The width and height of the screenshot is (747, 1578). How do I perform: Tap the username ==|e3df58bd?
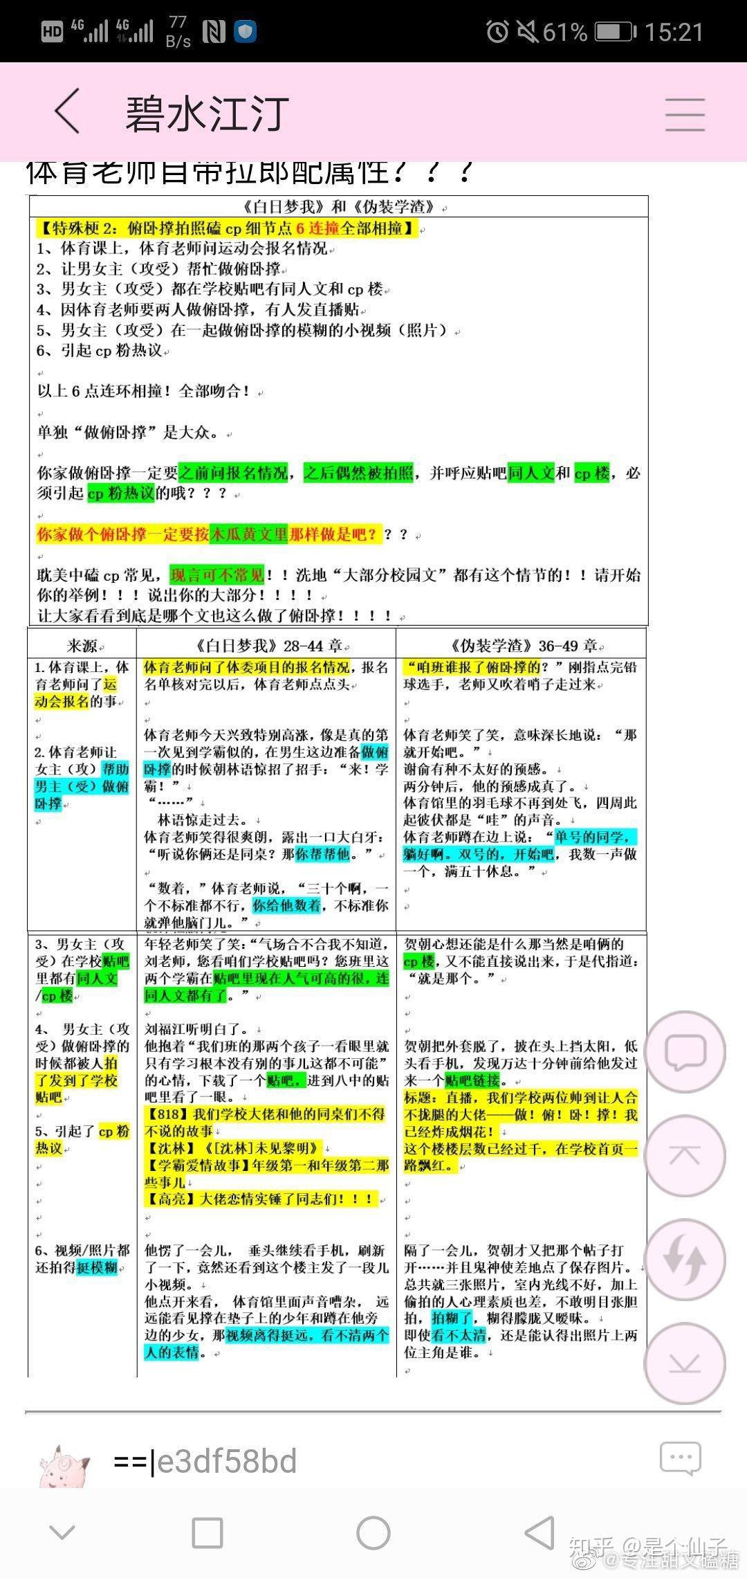pos(205,1461)
